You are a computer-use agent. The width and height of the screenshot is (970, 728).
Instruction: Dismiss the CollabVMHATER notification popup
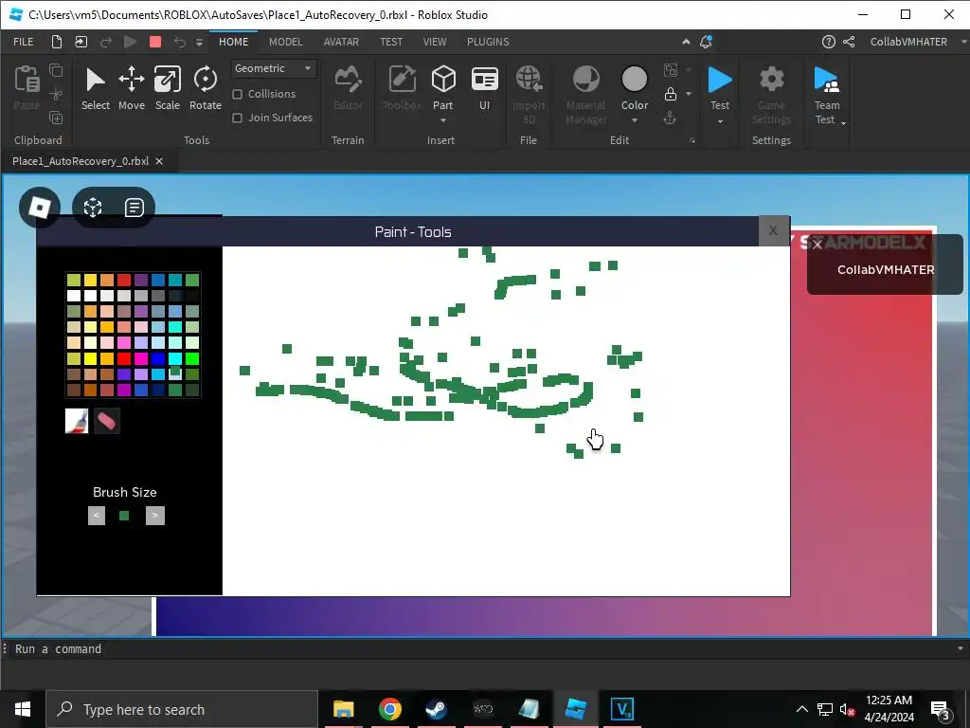point(817,245)
